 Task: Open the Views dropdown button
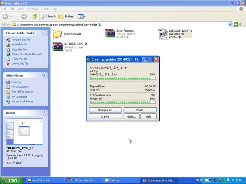[x=81, y=16]
